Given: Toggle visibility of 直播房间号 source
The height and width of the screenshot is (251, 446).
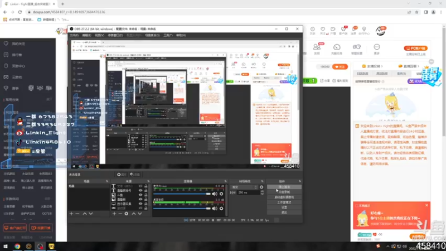Looking at the screenshot, I should point(140,191).
